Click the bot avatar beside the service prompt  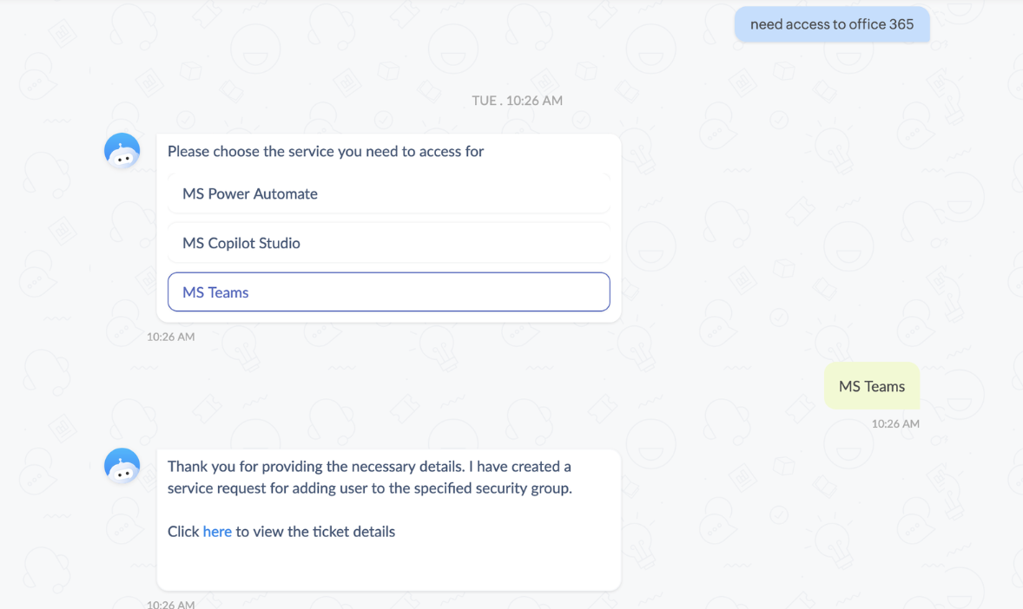coord(122,151)
